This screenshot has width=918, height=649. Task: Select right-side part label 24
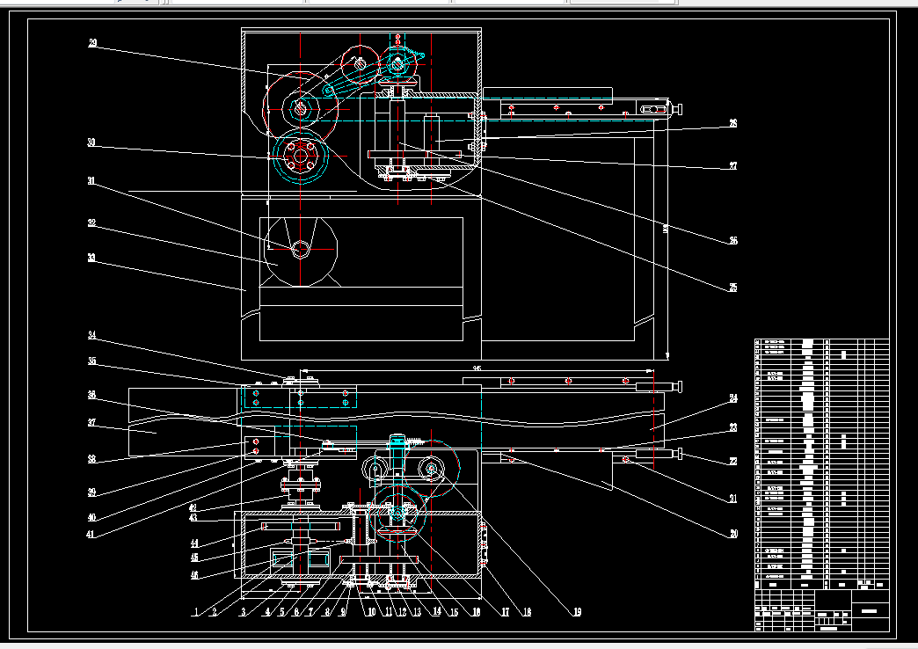pos(733,399)
